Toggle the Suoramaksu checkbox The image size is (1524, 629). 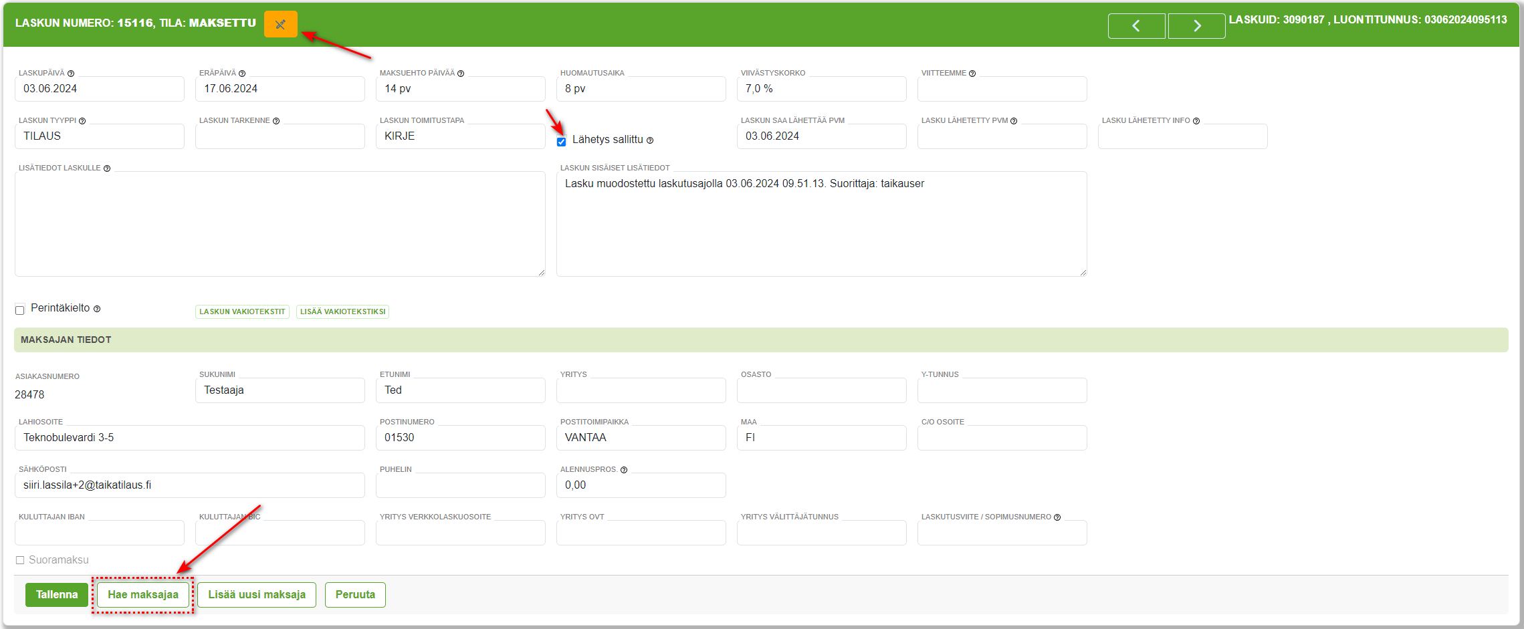tap(20, 560)
